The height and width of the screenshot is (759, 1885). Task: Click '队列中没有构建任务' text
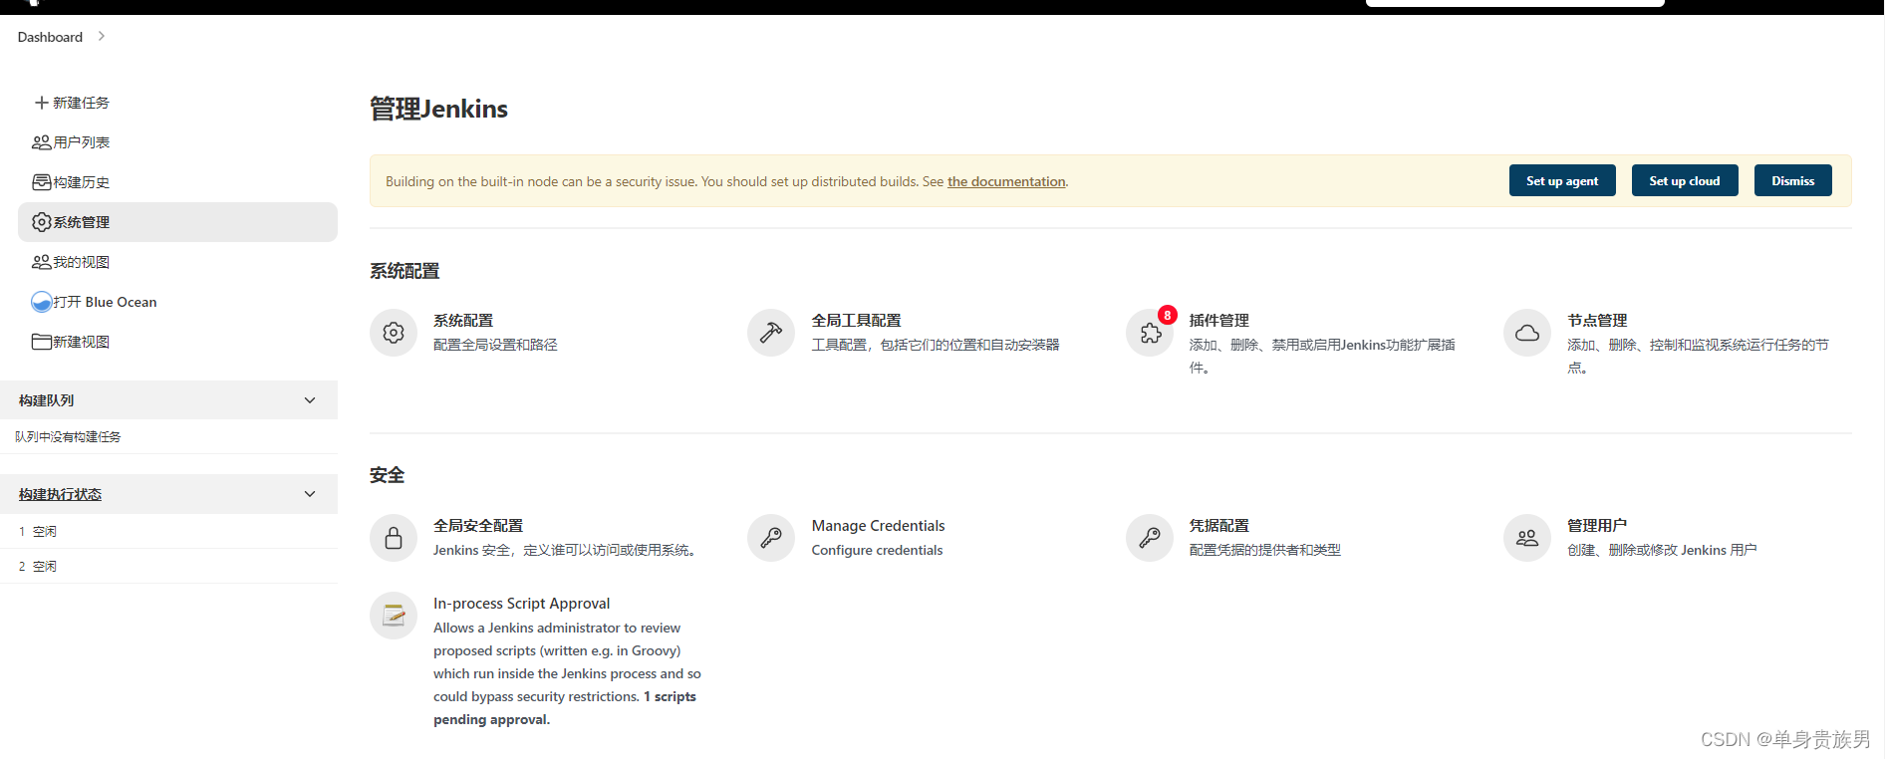point(68,437)
